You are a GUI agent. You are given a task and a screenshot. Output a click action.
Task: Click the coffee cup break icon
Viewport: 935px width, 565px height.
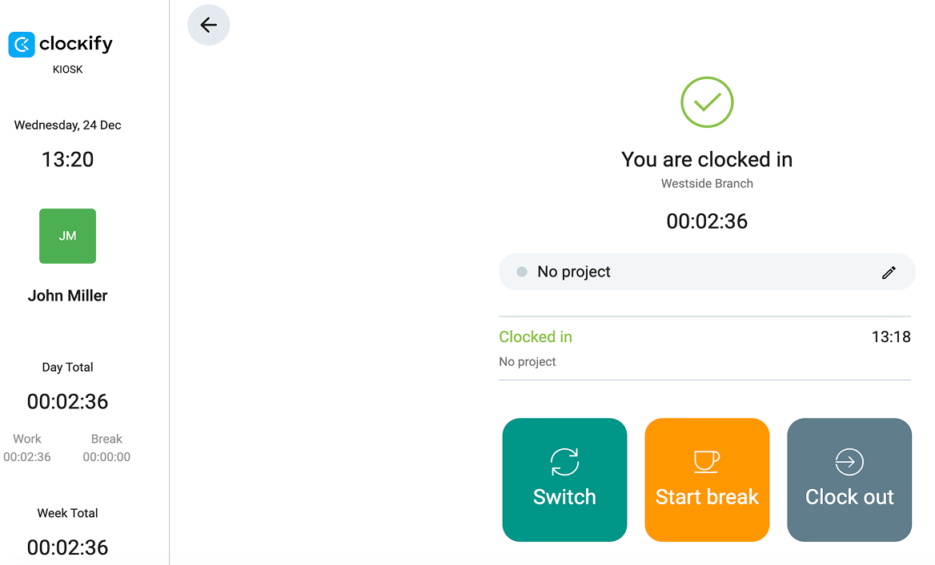(707, 461)
